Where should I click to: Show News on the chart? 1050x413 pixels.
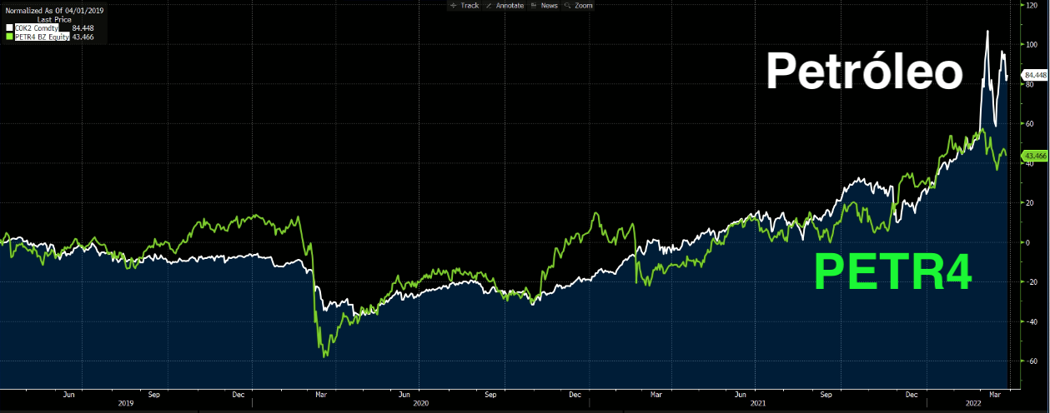click(544, 5)
